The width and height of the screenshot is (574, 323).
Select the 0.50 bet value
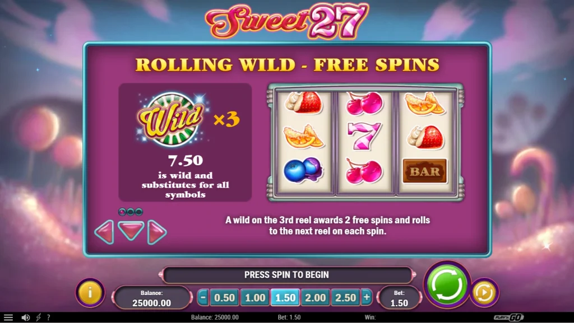click(x=224, y=297)
